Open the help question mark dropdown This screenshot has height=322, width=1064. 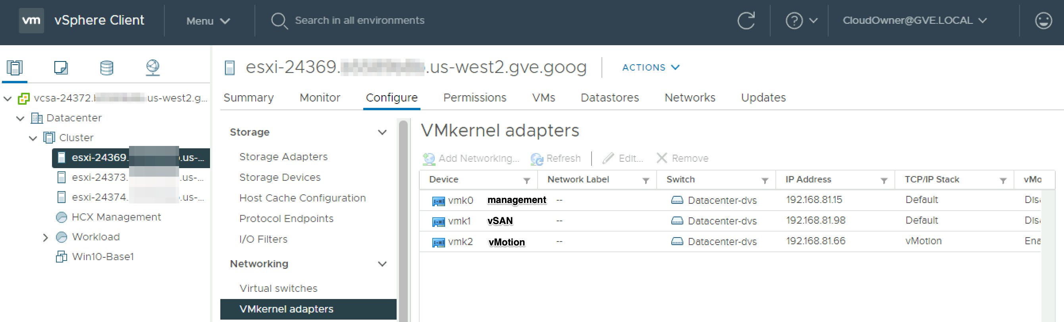[x=801, y=20]
